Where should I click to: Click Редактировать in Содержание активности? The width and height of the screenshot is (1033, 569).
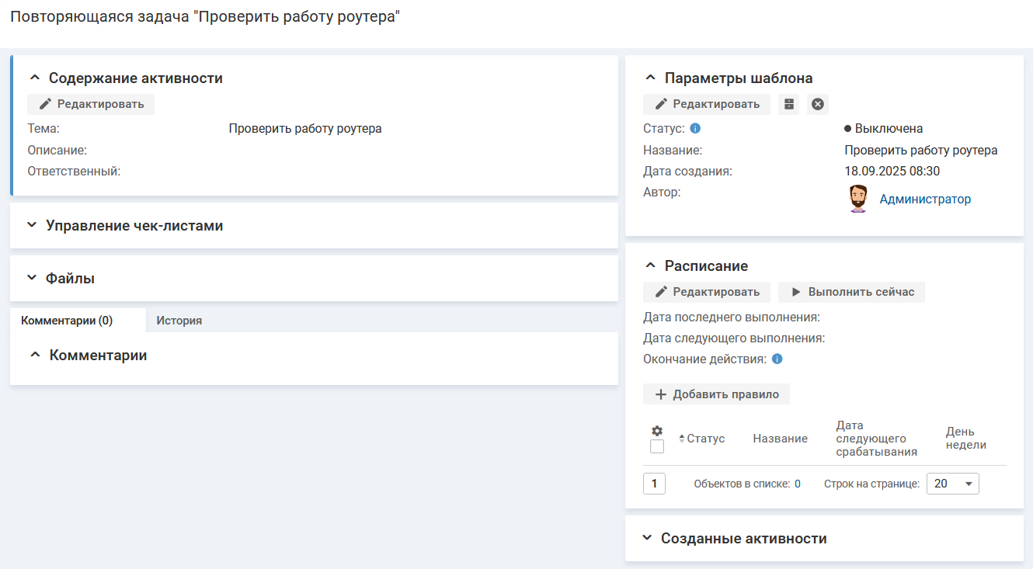[x=91, y=104]
